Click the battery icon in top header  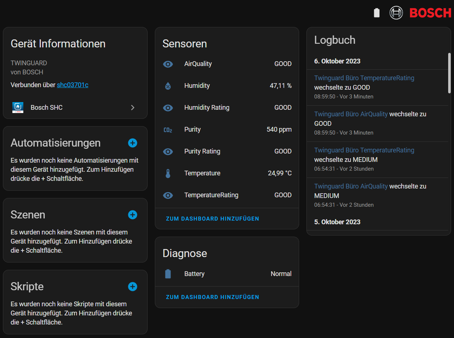click(377, 13)
